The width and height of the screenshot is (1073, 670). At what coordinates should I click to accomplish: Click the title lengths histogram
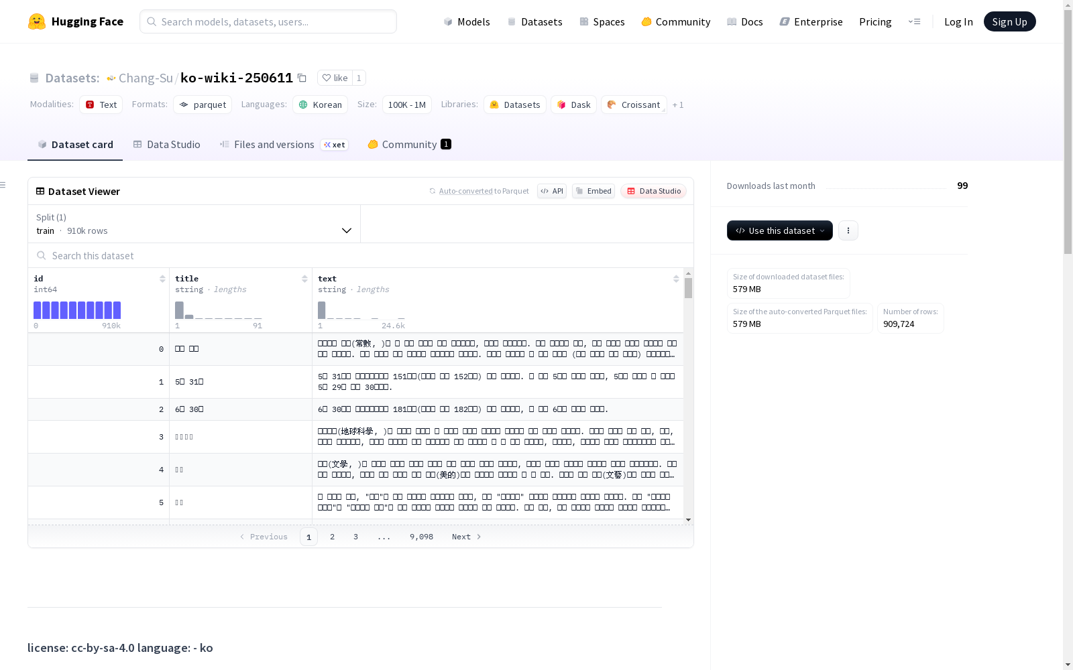coord(219,310)
